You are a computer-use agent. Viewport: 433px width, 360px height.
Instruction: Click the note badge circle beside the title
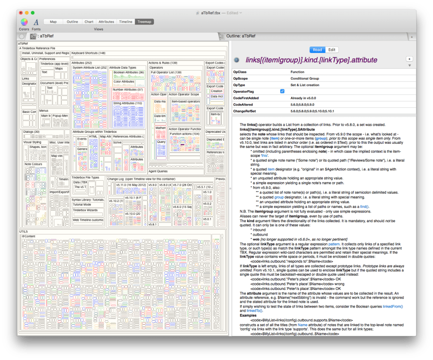tap(237, 60)
